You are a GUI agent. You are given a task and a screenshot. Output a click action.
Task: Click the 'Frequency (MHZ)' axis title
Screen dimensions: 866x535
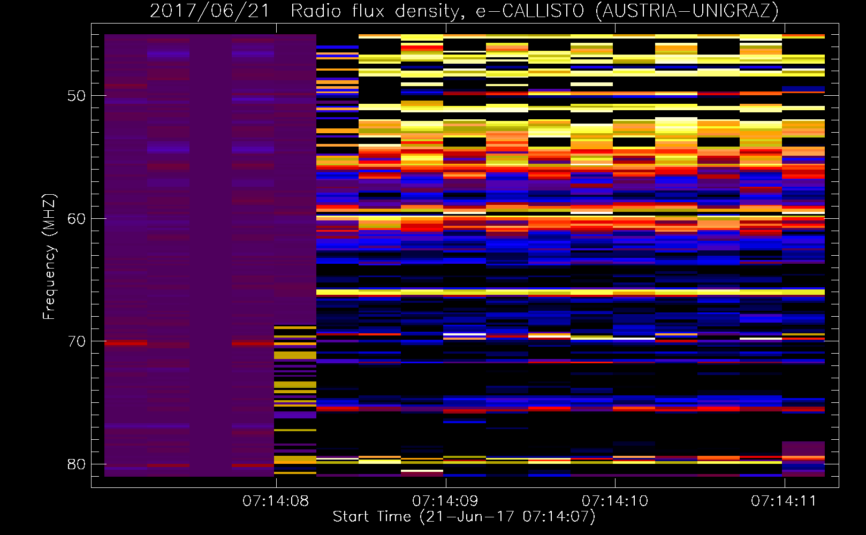point(49,257)
